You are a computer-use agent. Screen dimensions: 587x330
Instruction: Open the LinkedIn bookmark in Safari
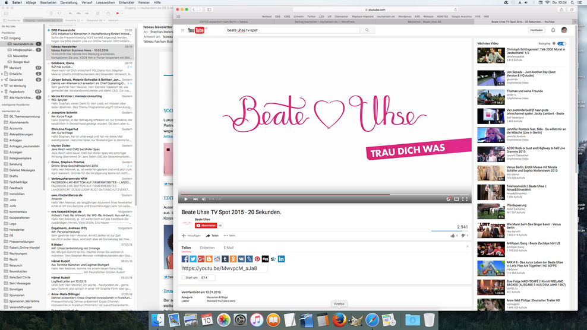click(299, 17)
